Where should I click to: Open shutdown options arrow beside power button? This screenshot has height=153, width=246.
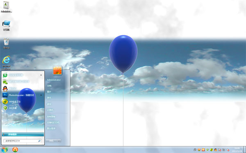click(x=59, y=141)
